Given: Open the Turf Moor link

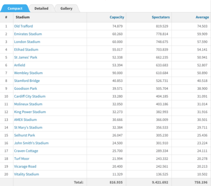Looking at the screenshot, I should tap(22, 159).
